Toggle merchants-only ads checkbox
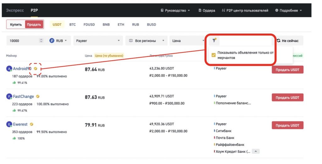The width and height of the screenshot is (322, 164). pos(214,55)
